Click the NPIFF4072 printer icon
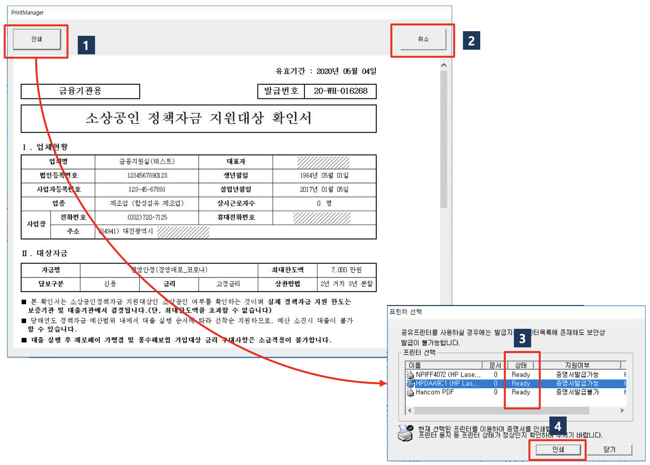 tap(410, 375)
